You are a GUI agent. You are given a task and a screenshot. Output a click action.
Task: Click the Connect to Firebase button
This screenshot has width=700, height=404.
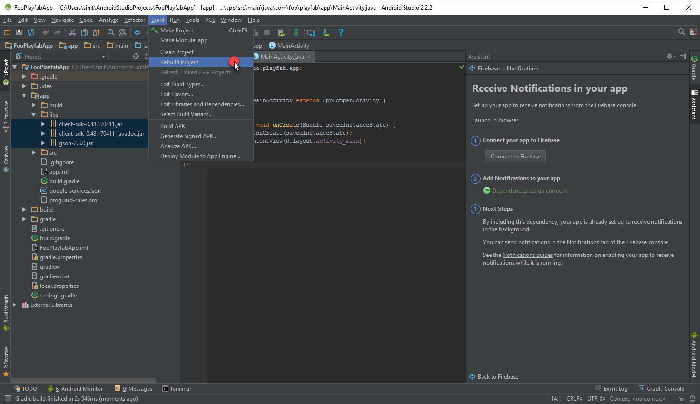[x=515, y=157]
